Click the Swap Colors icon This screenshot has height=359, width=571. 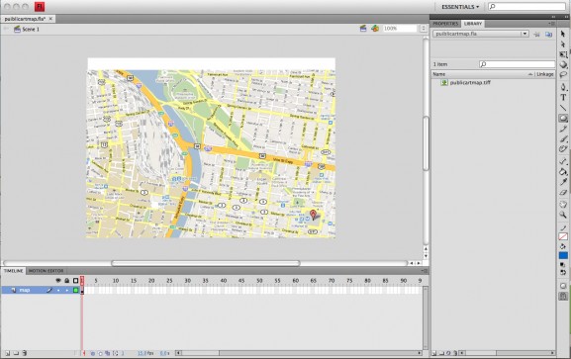point(563,272)
